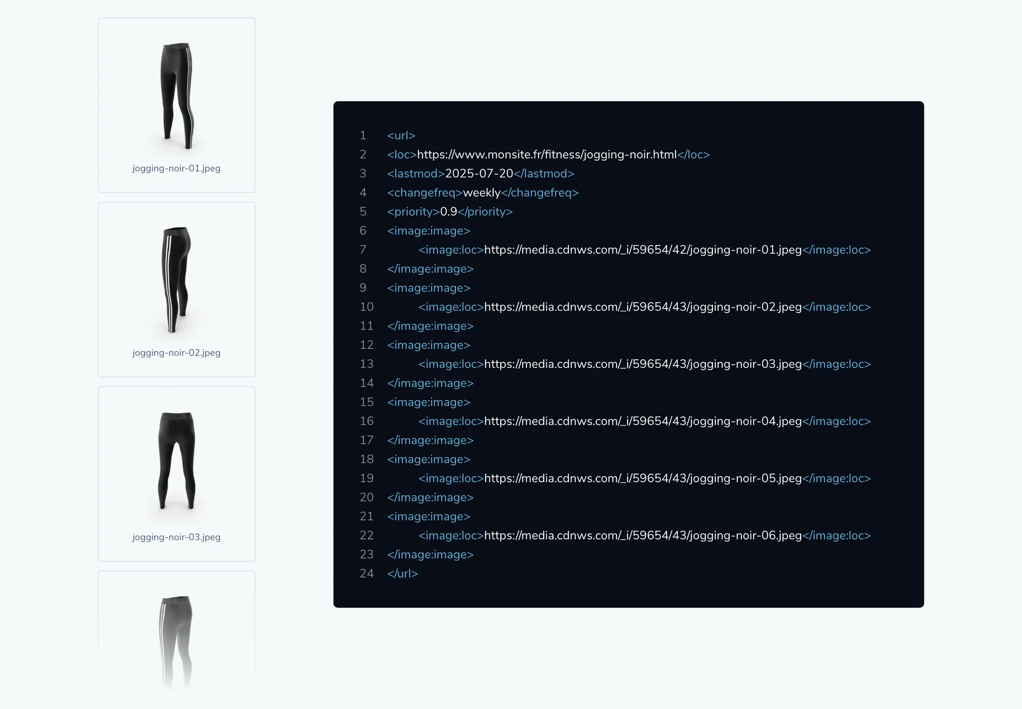Viewport: 1022px width, 709px height.
Task: Click the jogging-noir-02.jpeg file name label
Action: (176, 352)
